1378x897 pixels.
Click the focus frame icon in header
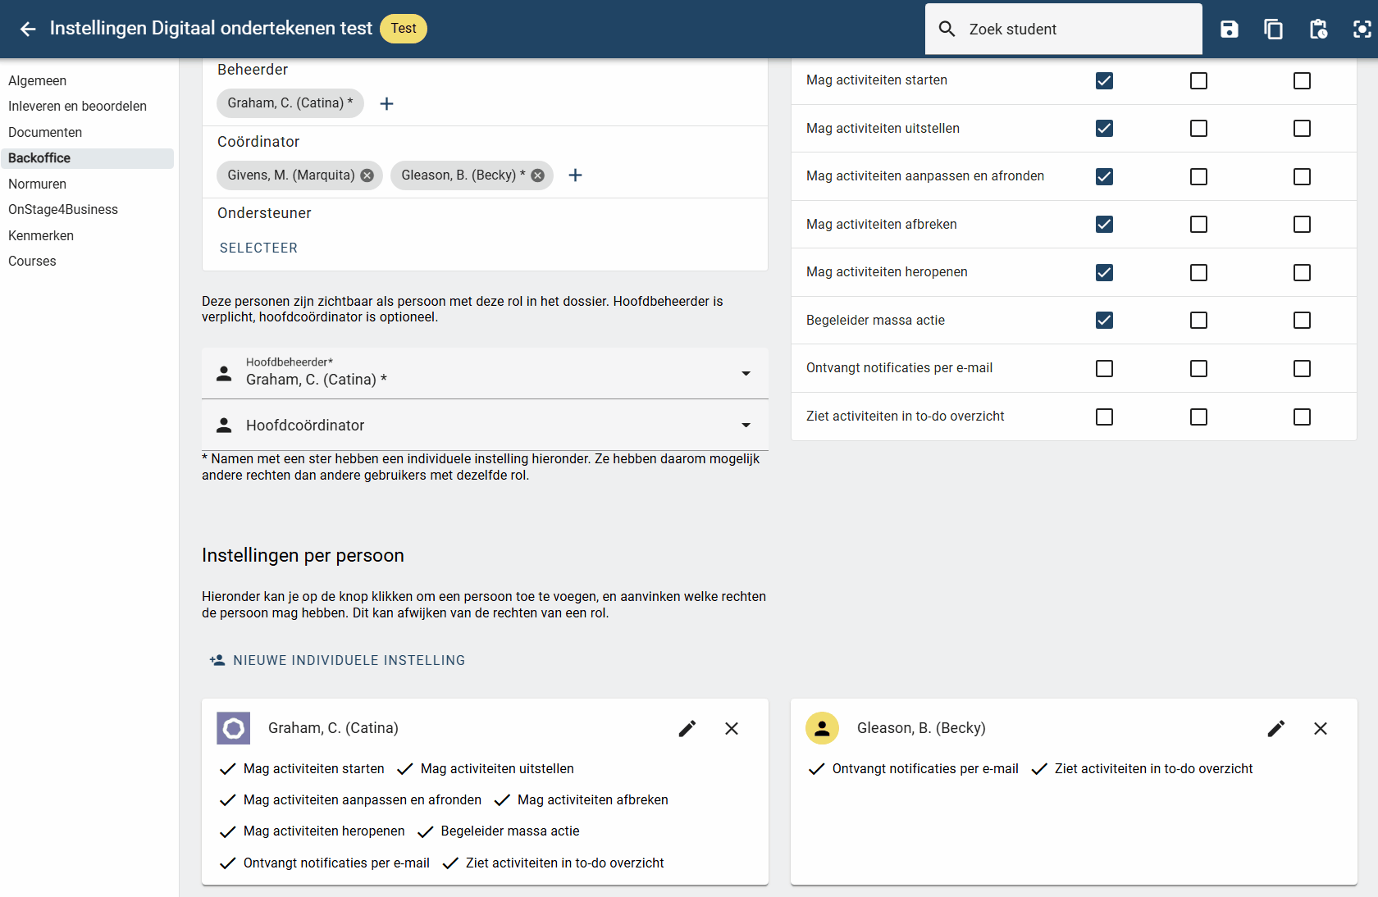point(1362,30)
